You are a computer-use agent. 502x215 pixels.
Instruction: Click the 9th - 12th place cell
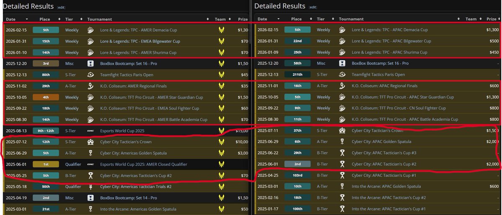[46, 131]
